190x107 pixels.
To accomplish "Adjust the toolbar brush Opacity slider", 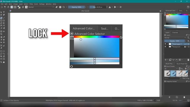I will click(x=76, y=7).
